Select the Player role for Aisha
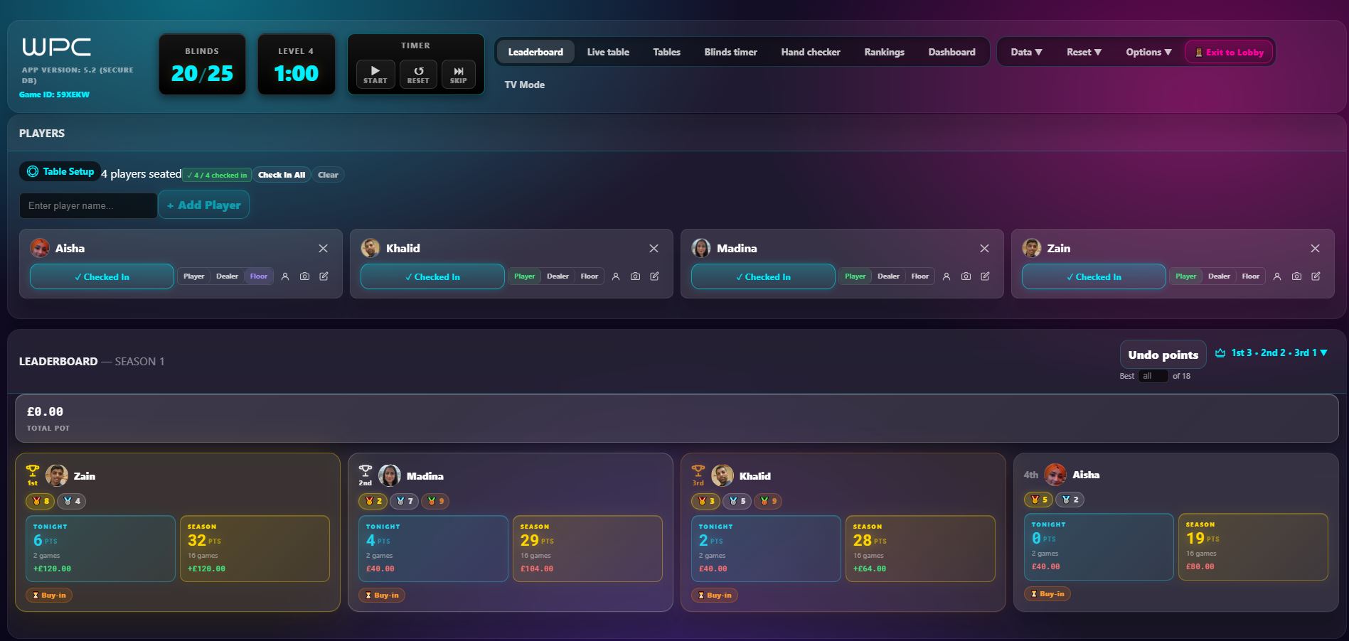This screenshot has height=641, width=1349. [x=193, y=276]
